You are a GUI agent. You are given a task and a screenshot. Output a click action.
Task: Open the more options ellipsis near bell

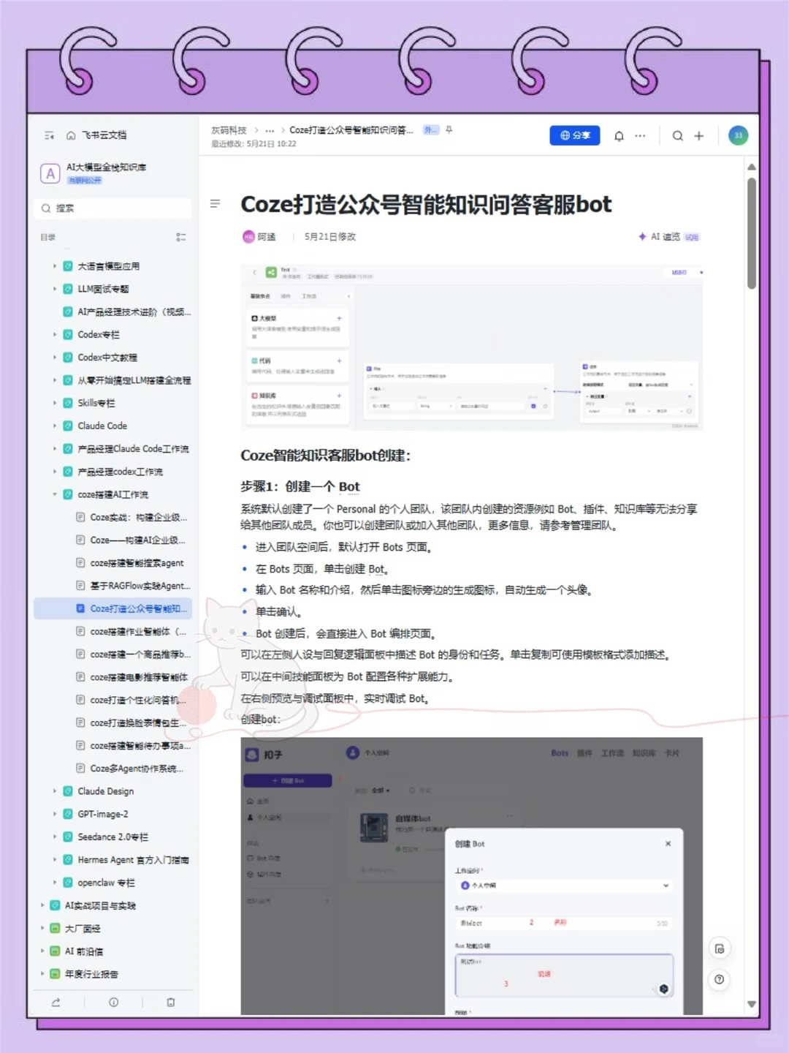point(640,136)
